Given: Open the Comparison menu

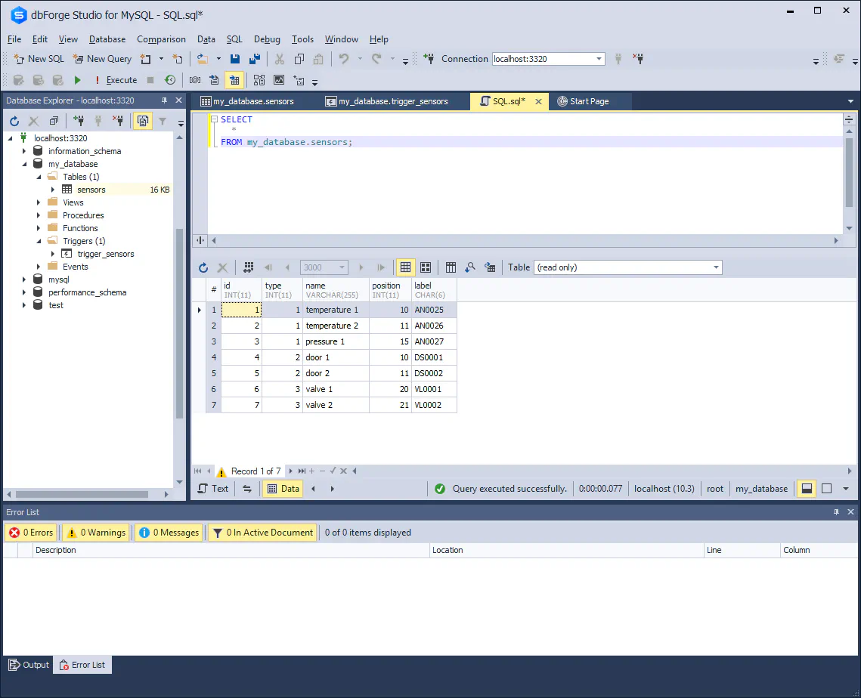Looking at the screenshot, I should click(x=161, y=39).
